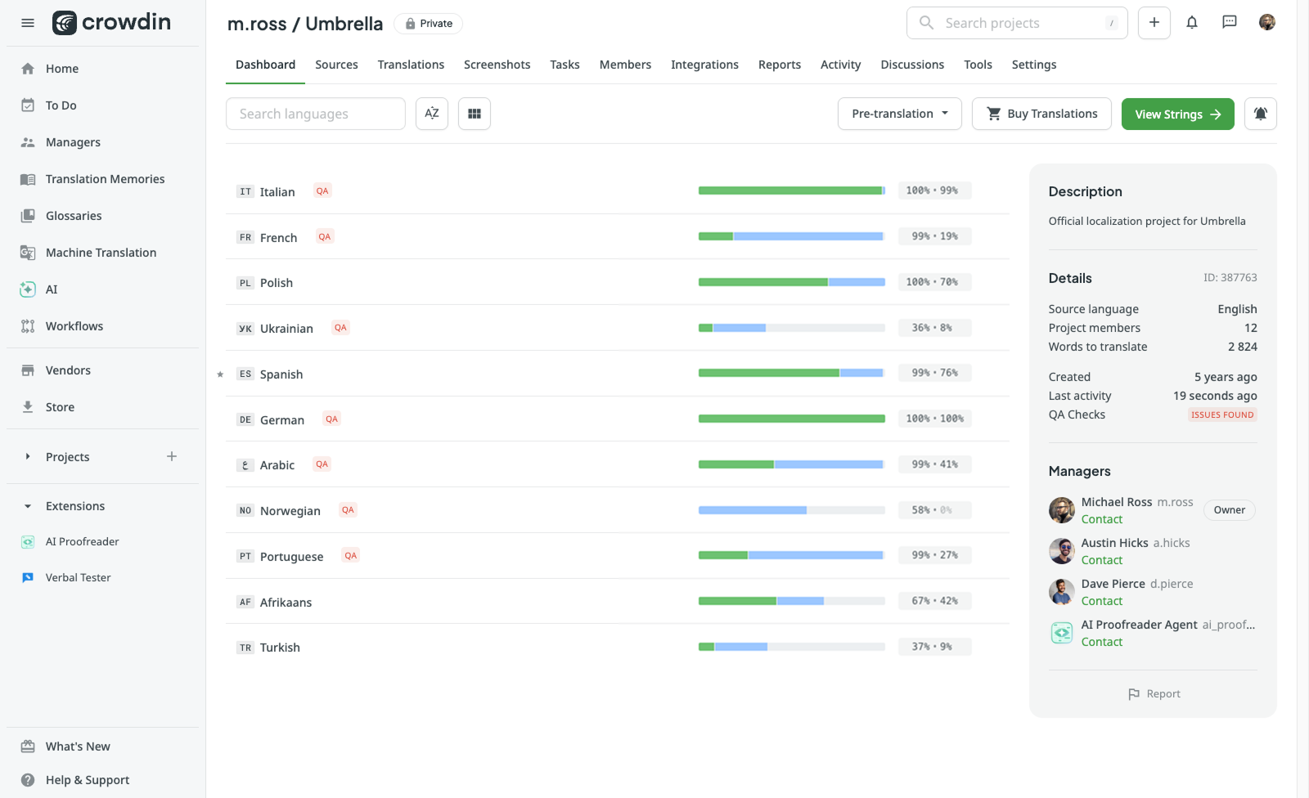The height and width of the screenshot is (798, 1309).
Task: Open Translation Memories from the sidebar
Action: (105, 178)
